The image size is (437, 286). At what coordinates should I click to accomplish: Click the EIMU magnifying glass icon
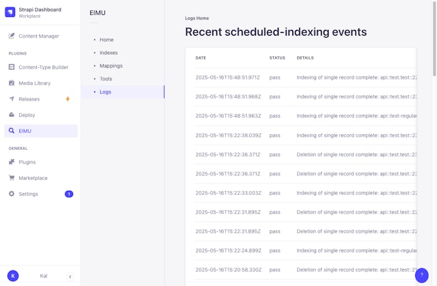tap(12, 131)
